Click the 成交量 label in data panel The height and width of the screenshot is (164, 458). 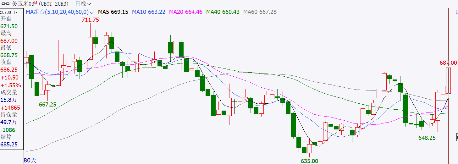coord(9,92)
